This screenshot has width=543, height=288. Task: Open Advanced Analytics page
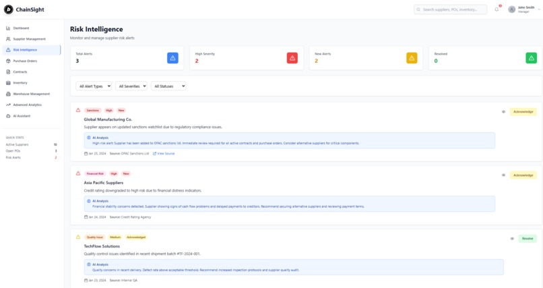click(32, 105)
